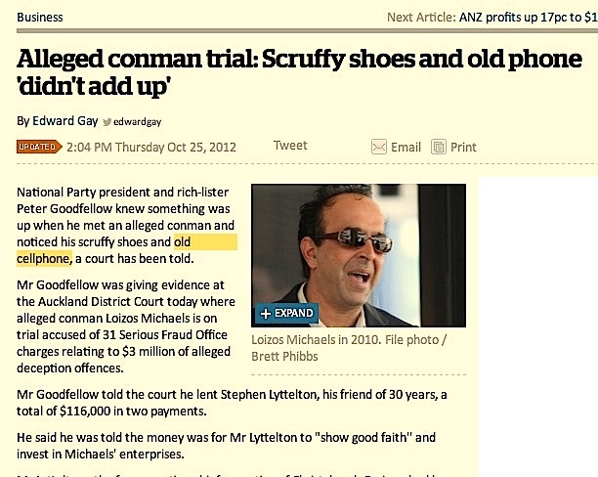Click the paragraph mentioning Auckland District Court
This screenshot has height=477, width=598.
126,326
